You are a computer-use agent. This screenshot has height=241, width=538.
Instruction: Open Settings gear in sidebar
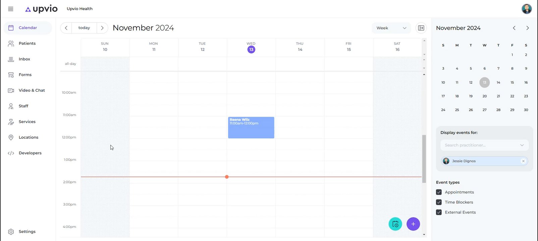11,232
